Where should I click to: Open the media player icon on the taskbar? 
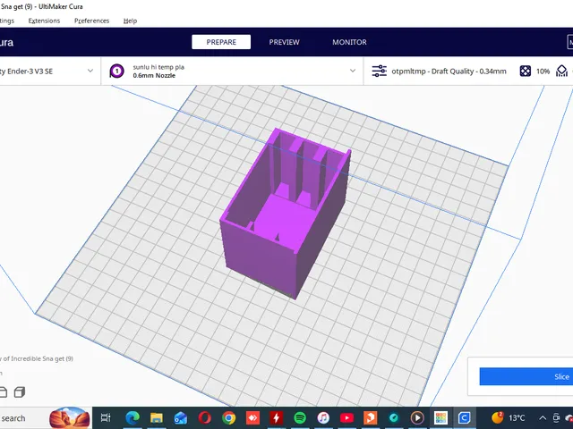417,417
